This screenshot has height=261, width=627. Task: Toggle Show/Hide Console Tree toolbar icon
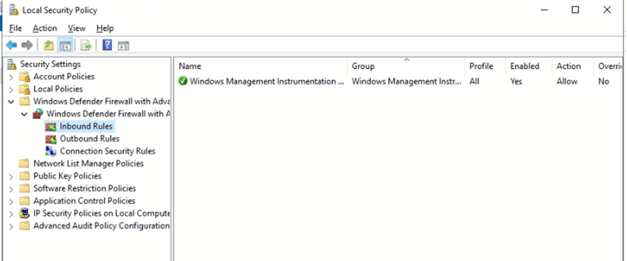coord(65,45)
